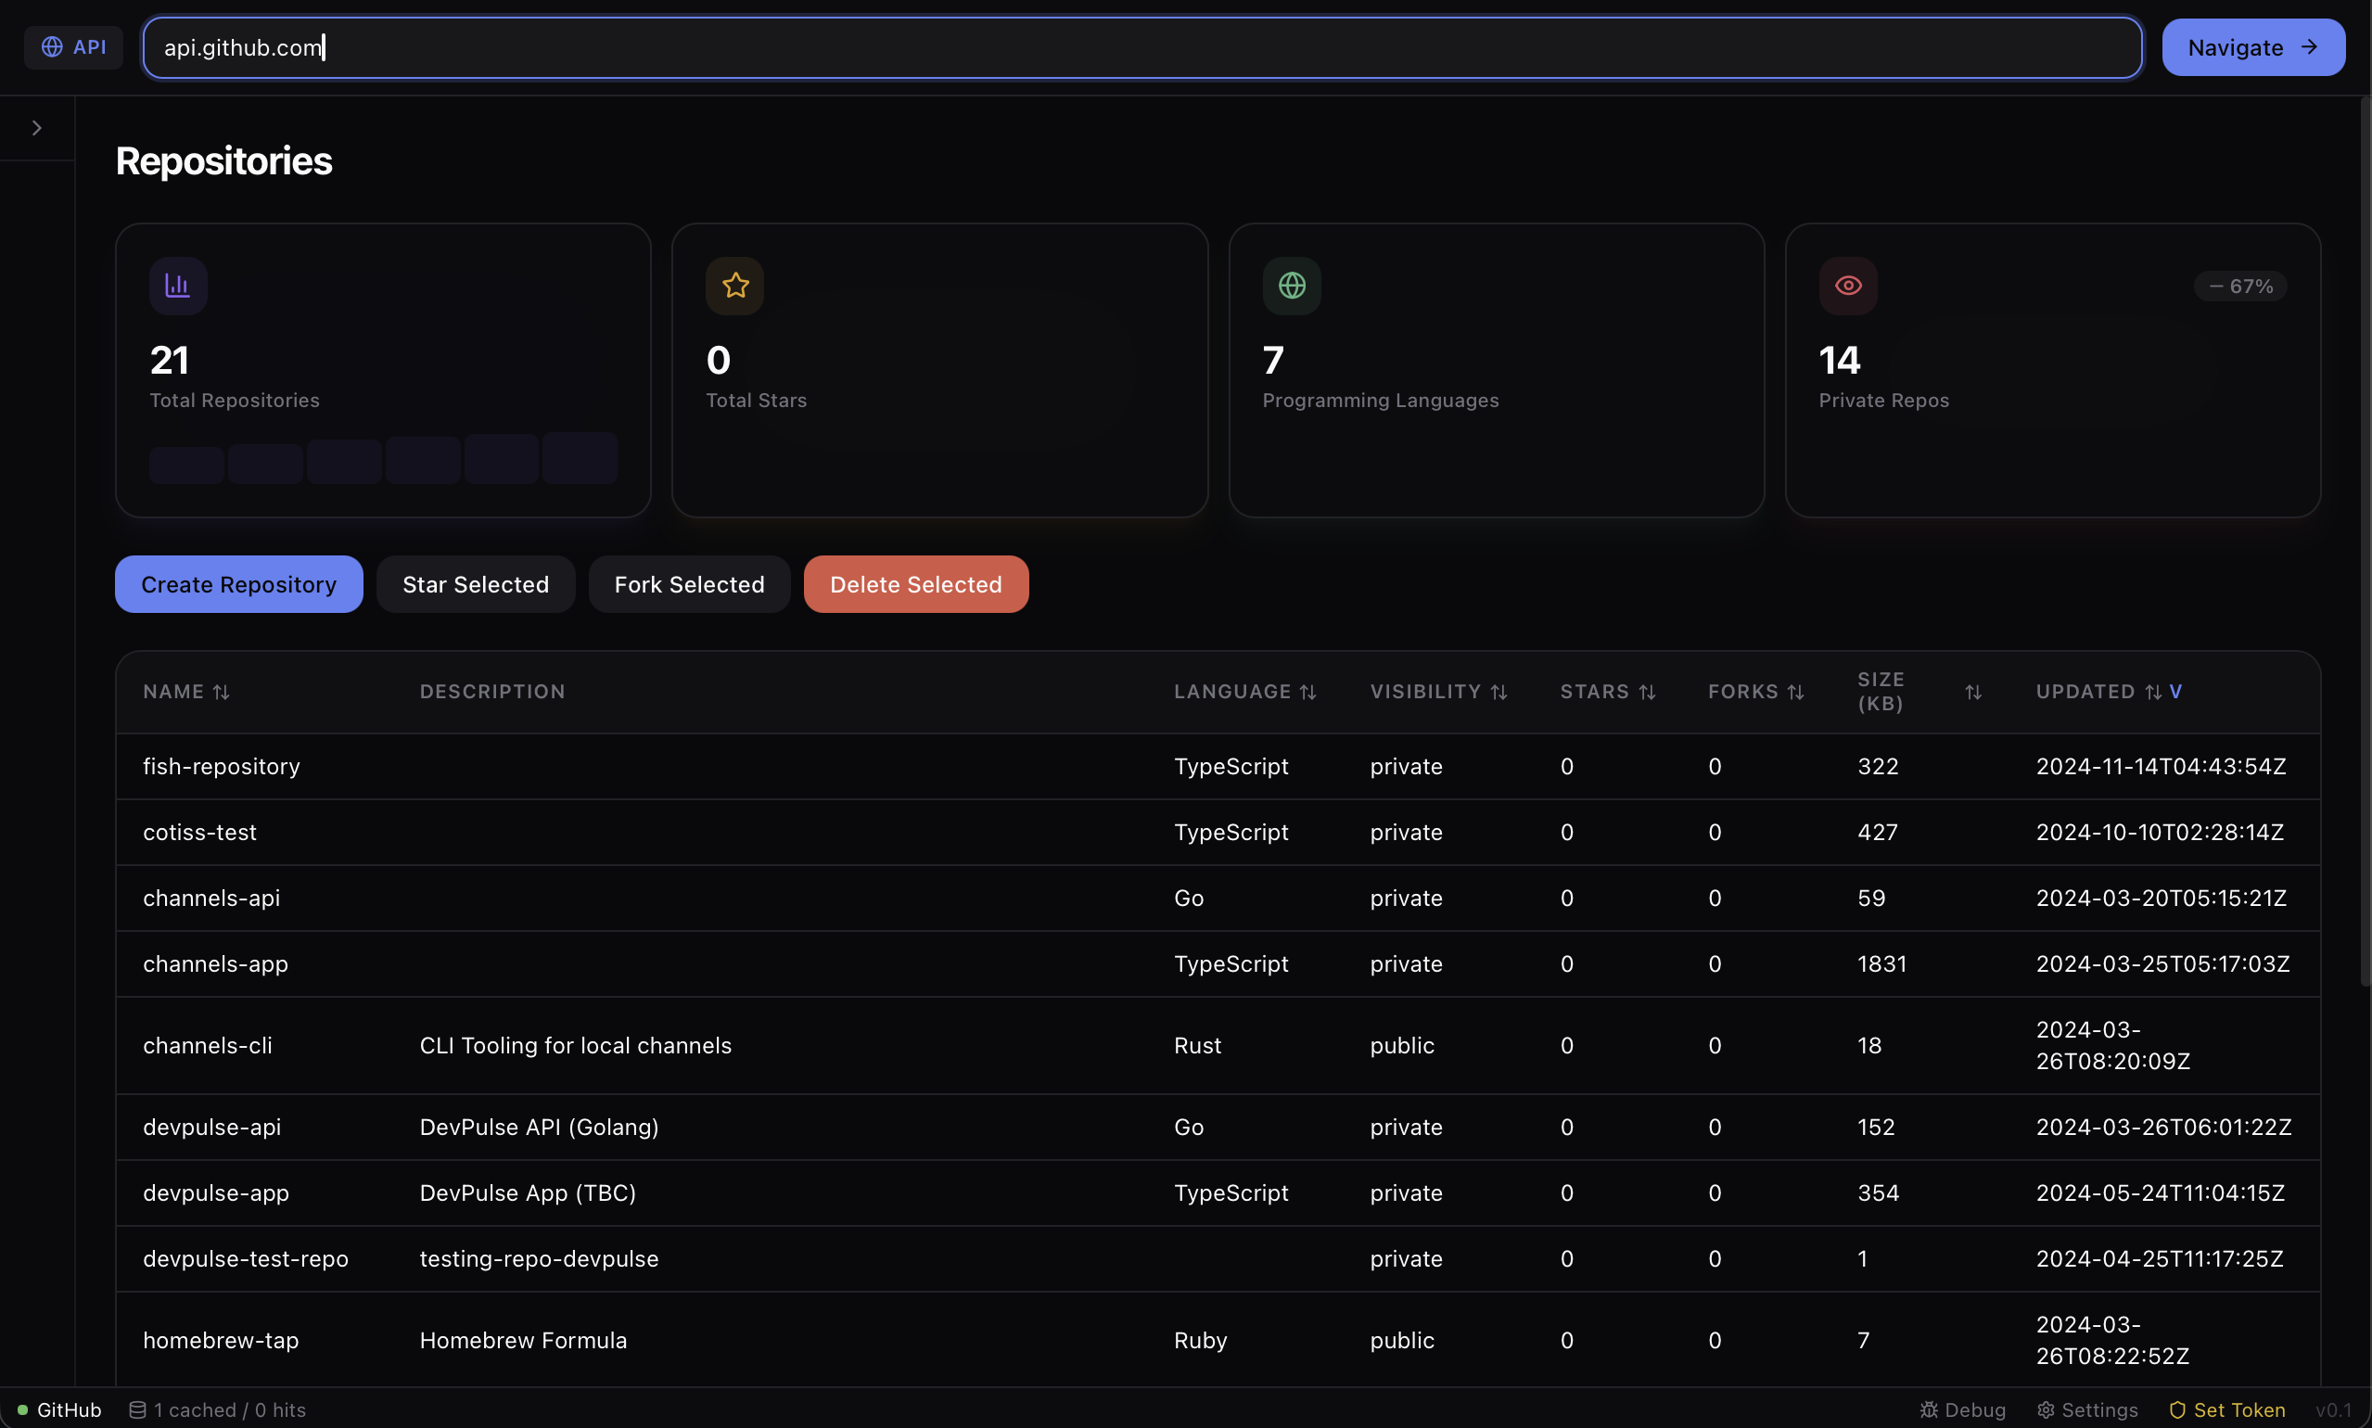
Task: Open Settings from the status bar
Action: tap(2087, 1409)
